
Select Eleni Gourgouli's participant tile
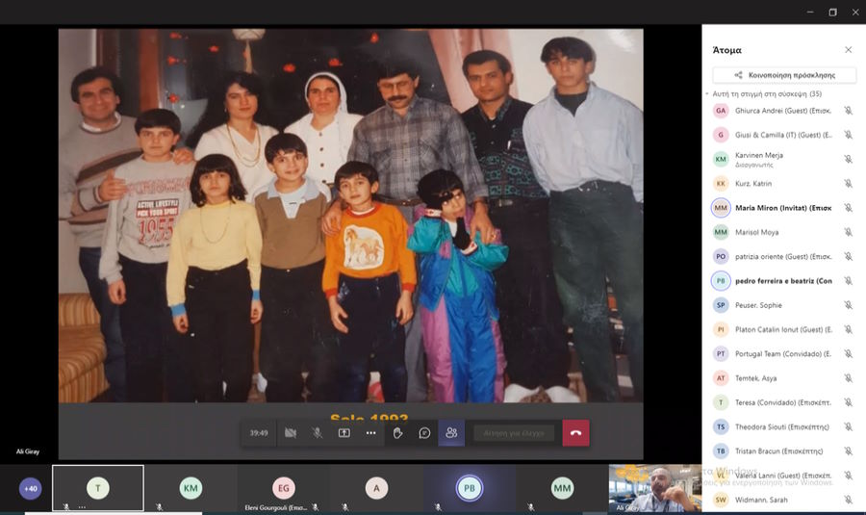point(283,489)
